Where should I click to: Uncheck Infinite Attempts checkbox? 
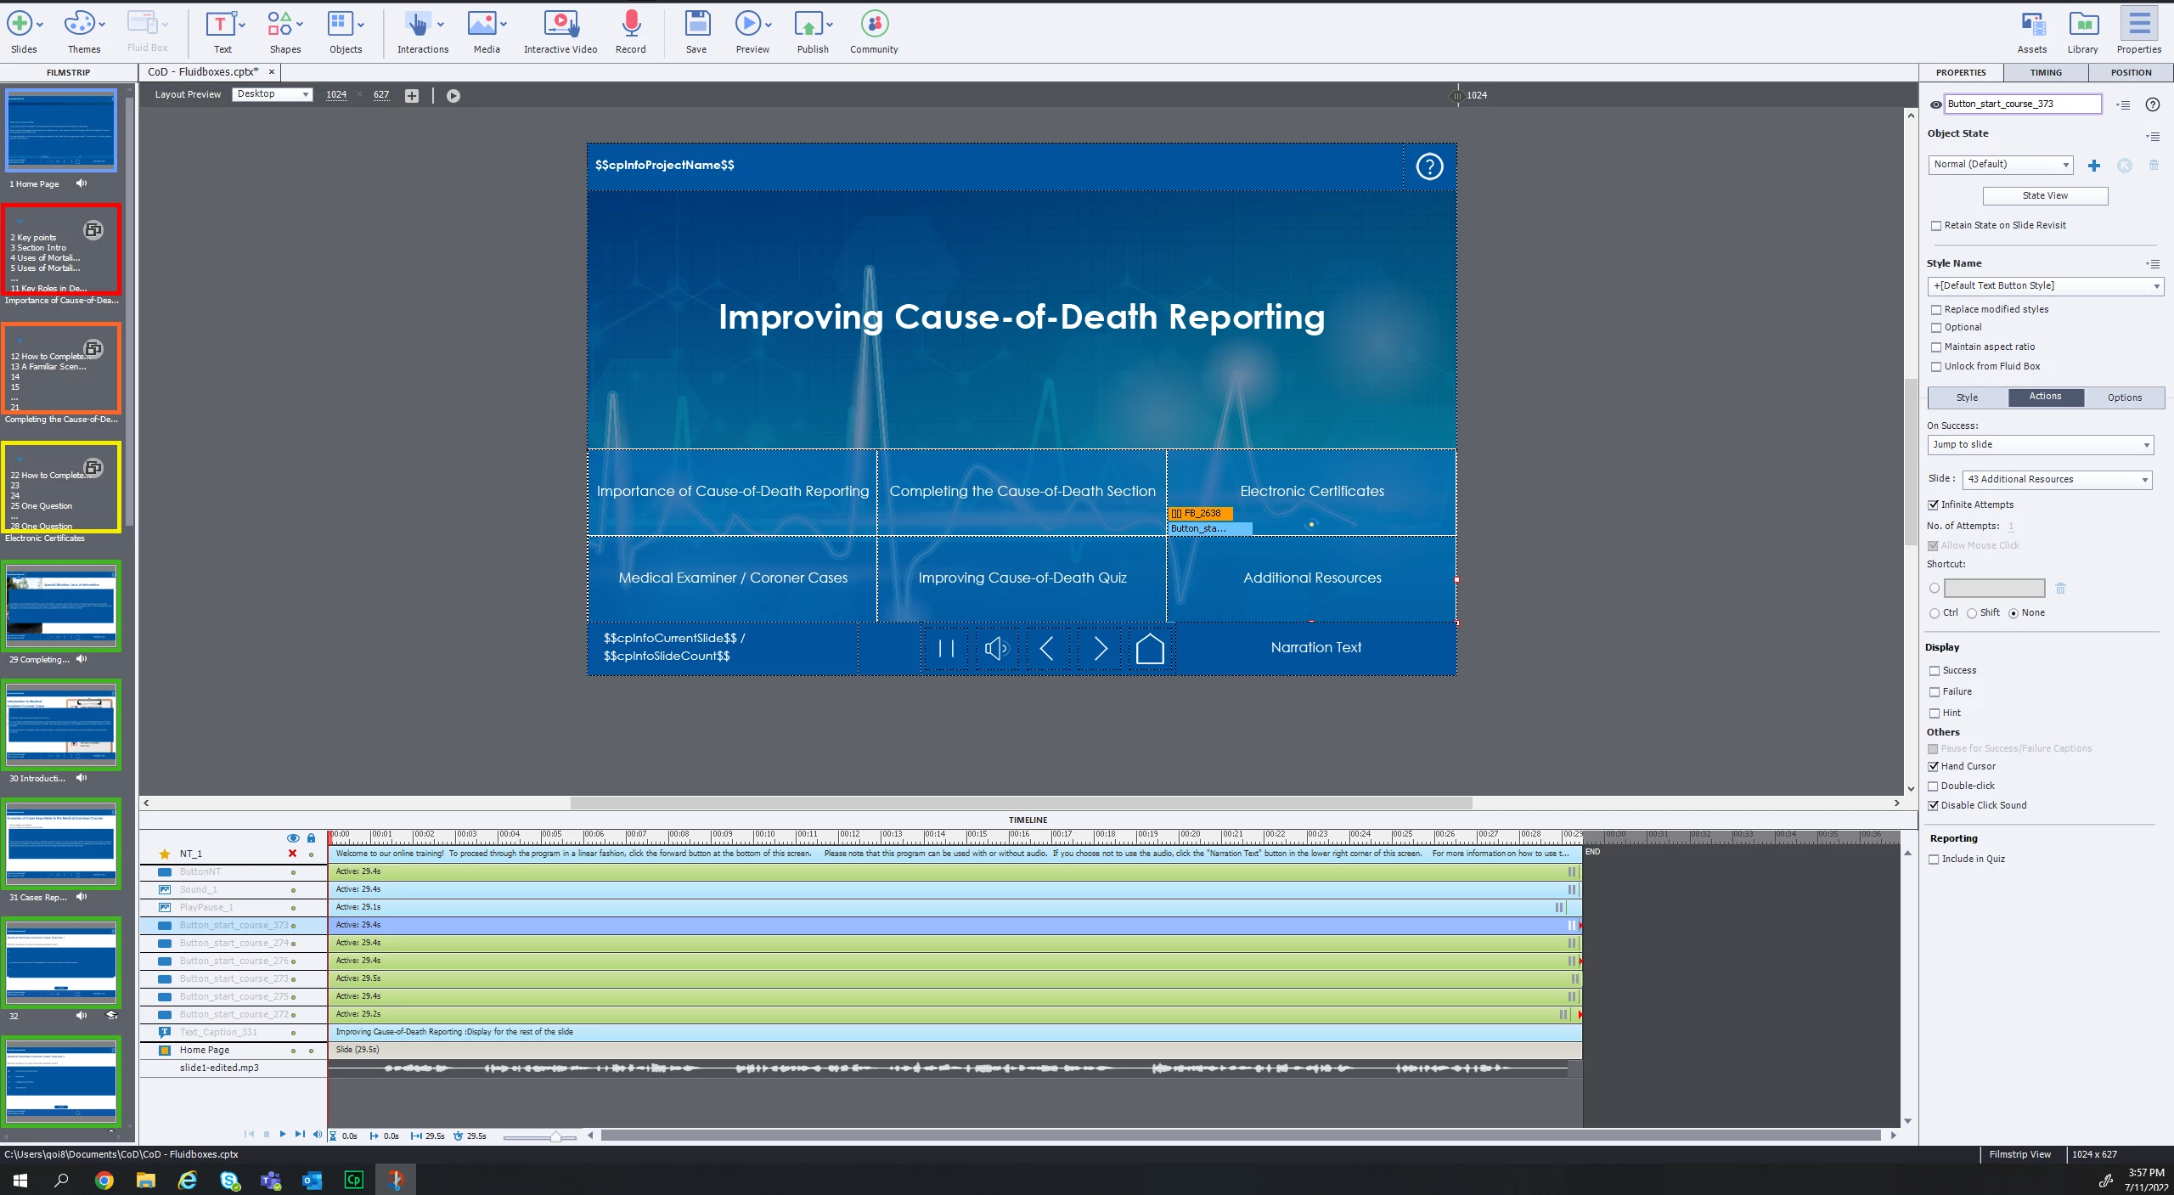click(x=1934, y=505)
